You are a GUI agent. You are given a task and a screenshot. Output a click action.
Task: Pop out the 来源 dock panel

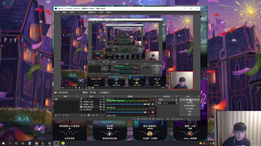tap(103, 96)
